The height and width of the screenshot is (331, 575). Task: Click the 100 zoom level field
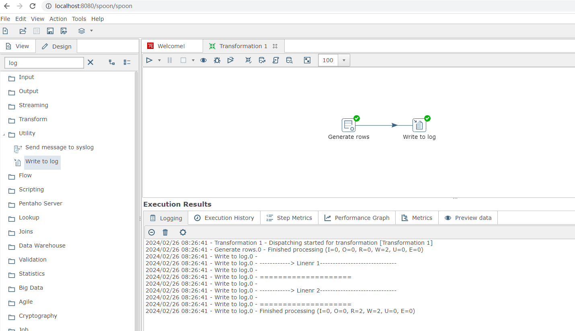(x=328, y=60)
